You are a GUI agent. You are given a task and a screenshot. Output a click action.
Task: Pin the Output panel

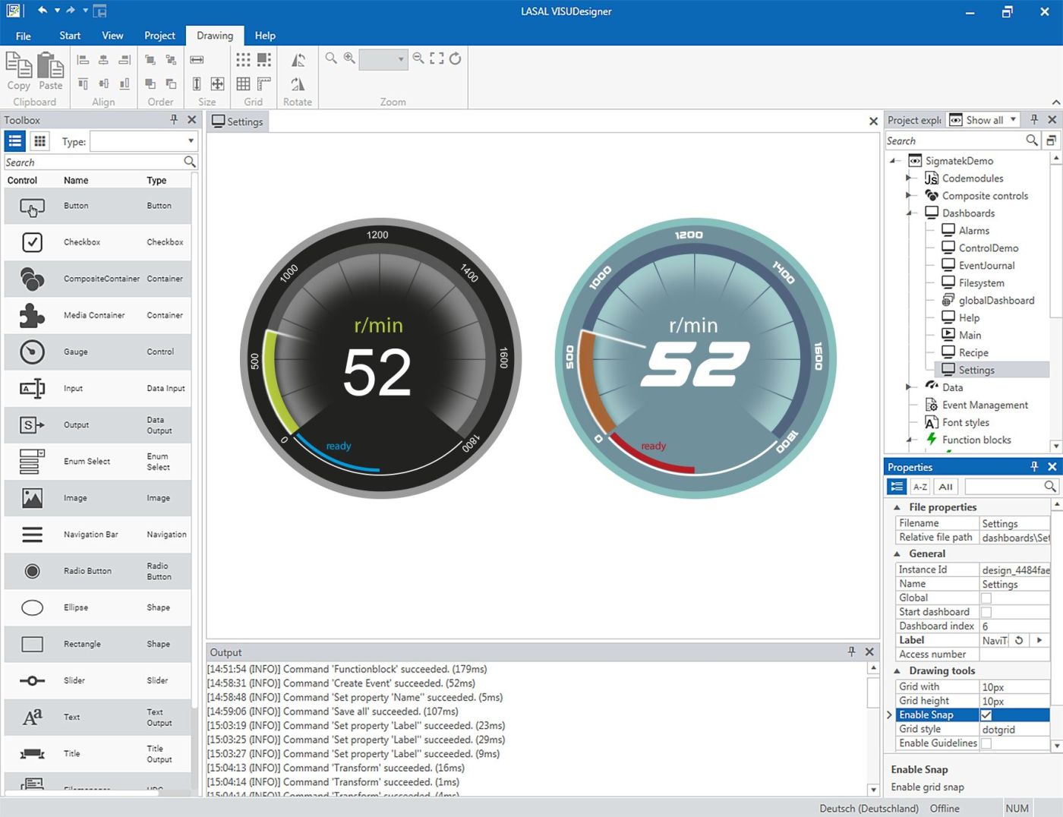click(x=851, y=651)
